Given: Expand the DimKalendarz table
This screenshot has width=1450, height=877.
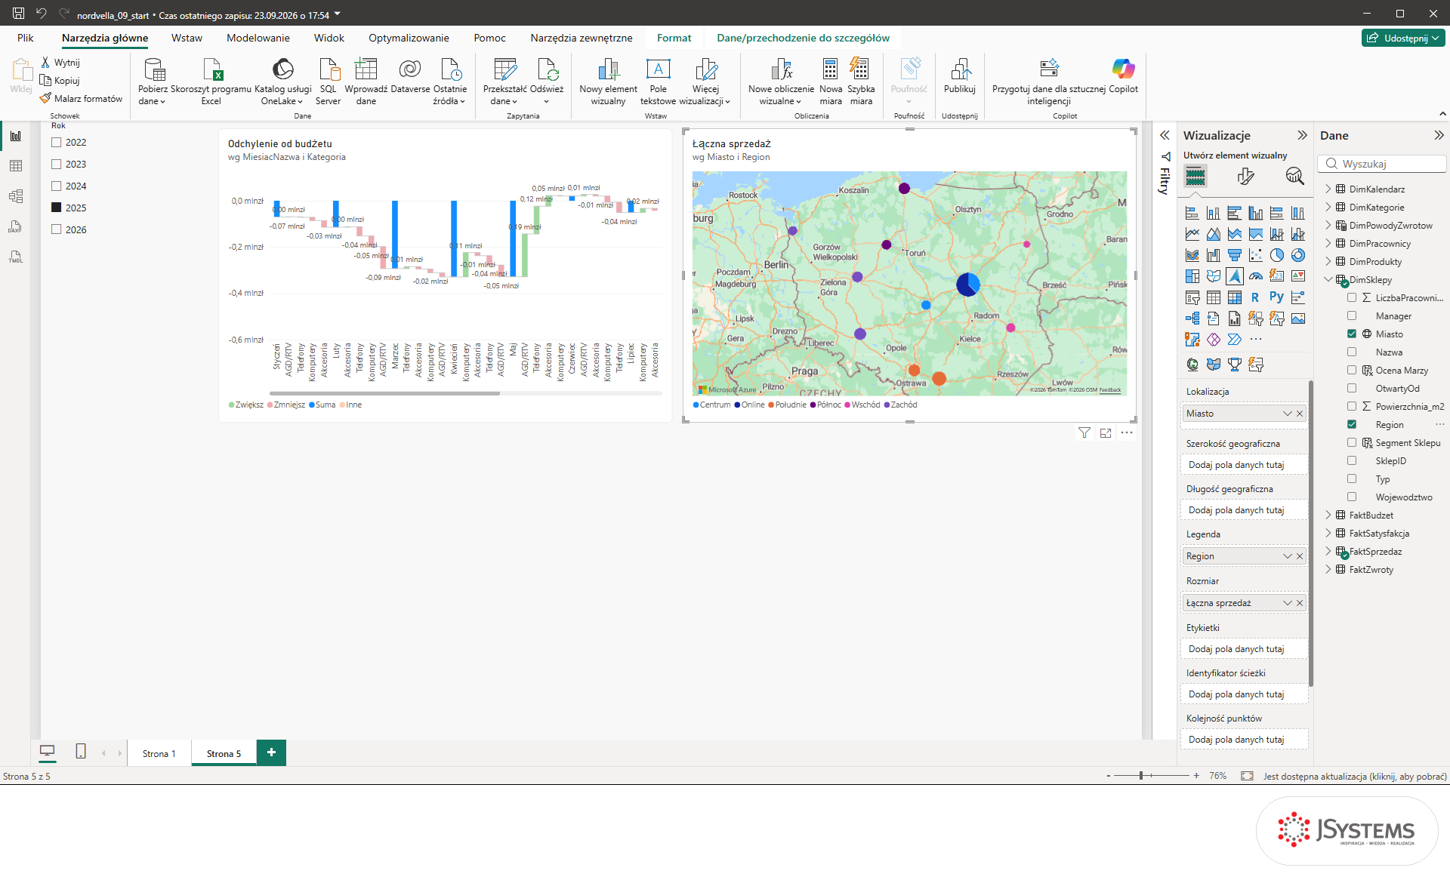Looking at the screenshot, I should [1328, 189].
